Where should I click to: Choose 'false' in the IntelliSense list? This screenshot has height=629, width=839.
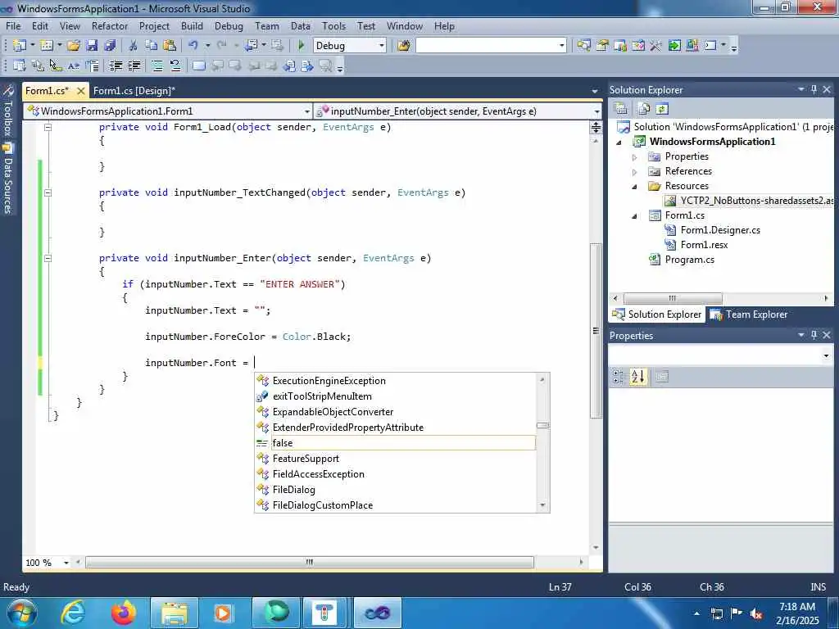coord(395,443)
